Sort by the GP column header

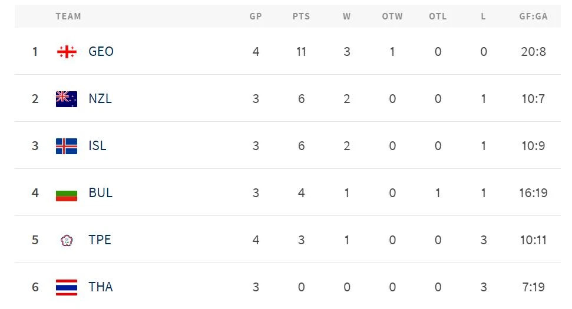[255, 16]
